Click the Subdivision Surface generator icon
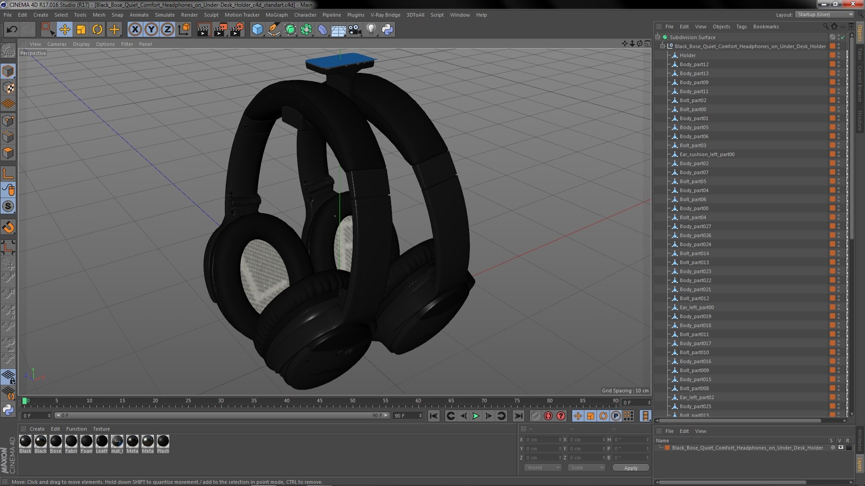Image resolution: width=865 pixels, height=486 pixels. (x=290, y=30)
